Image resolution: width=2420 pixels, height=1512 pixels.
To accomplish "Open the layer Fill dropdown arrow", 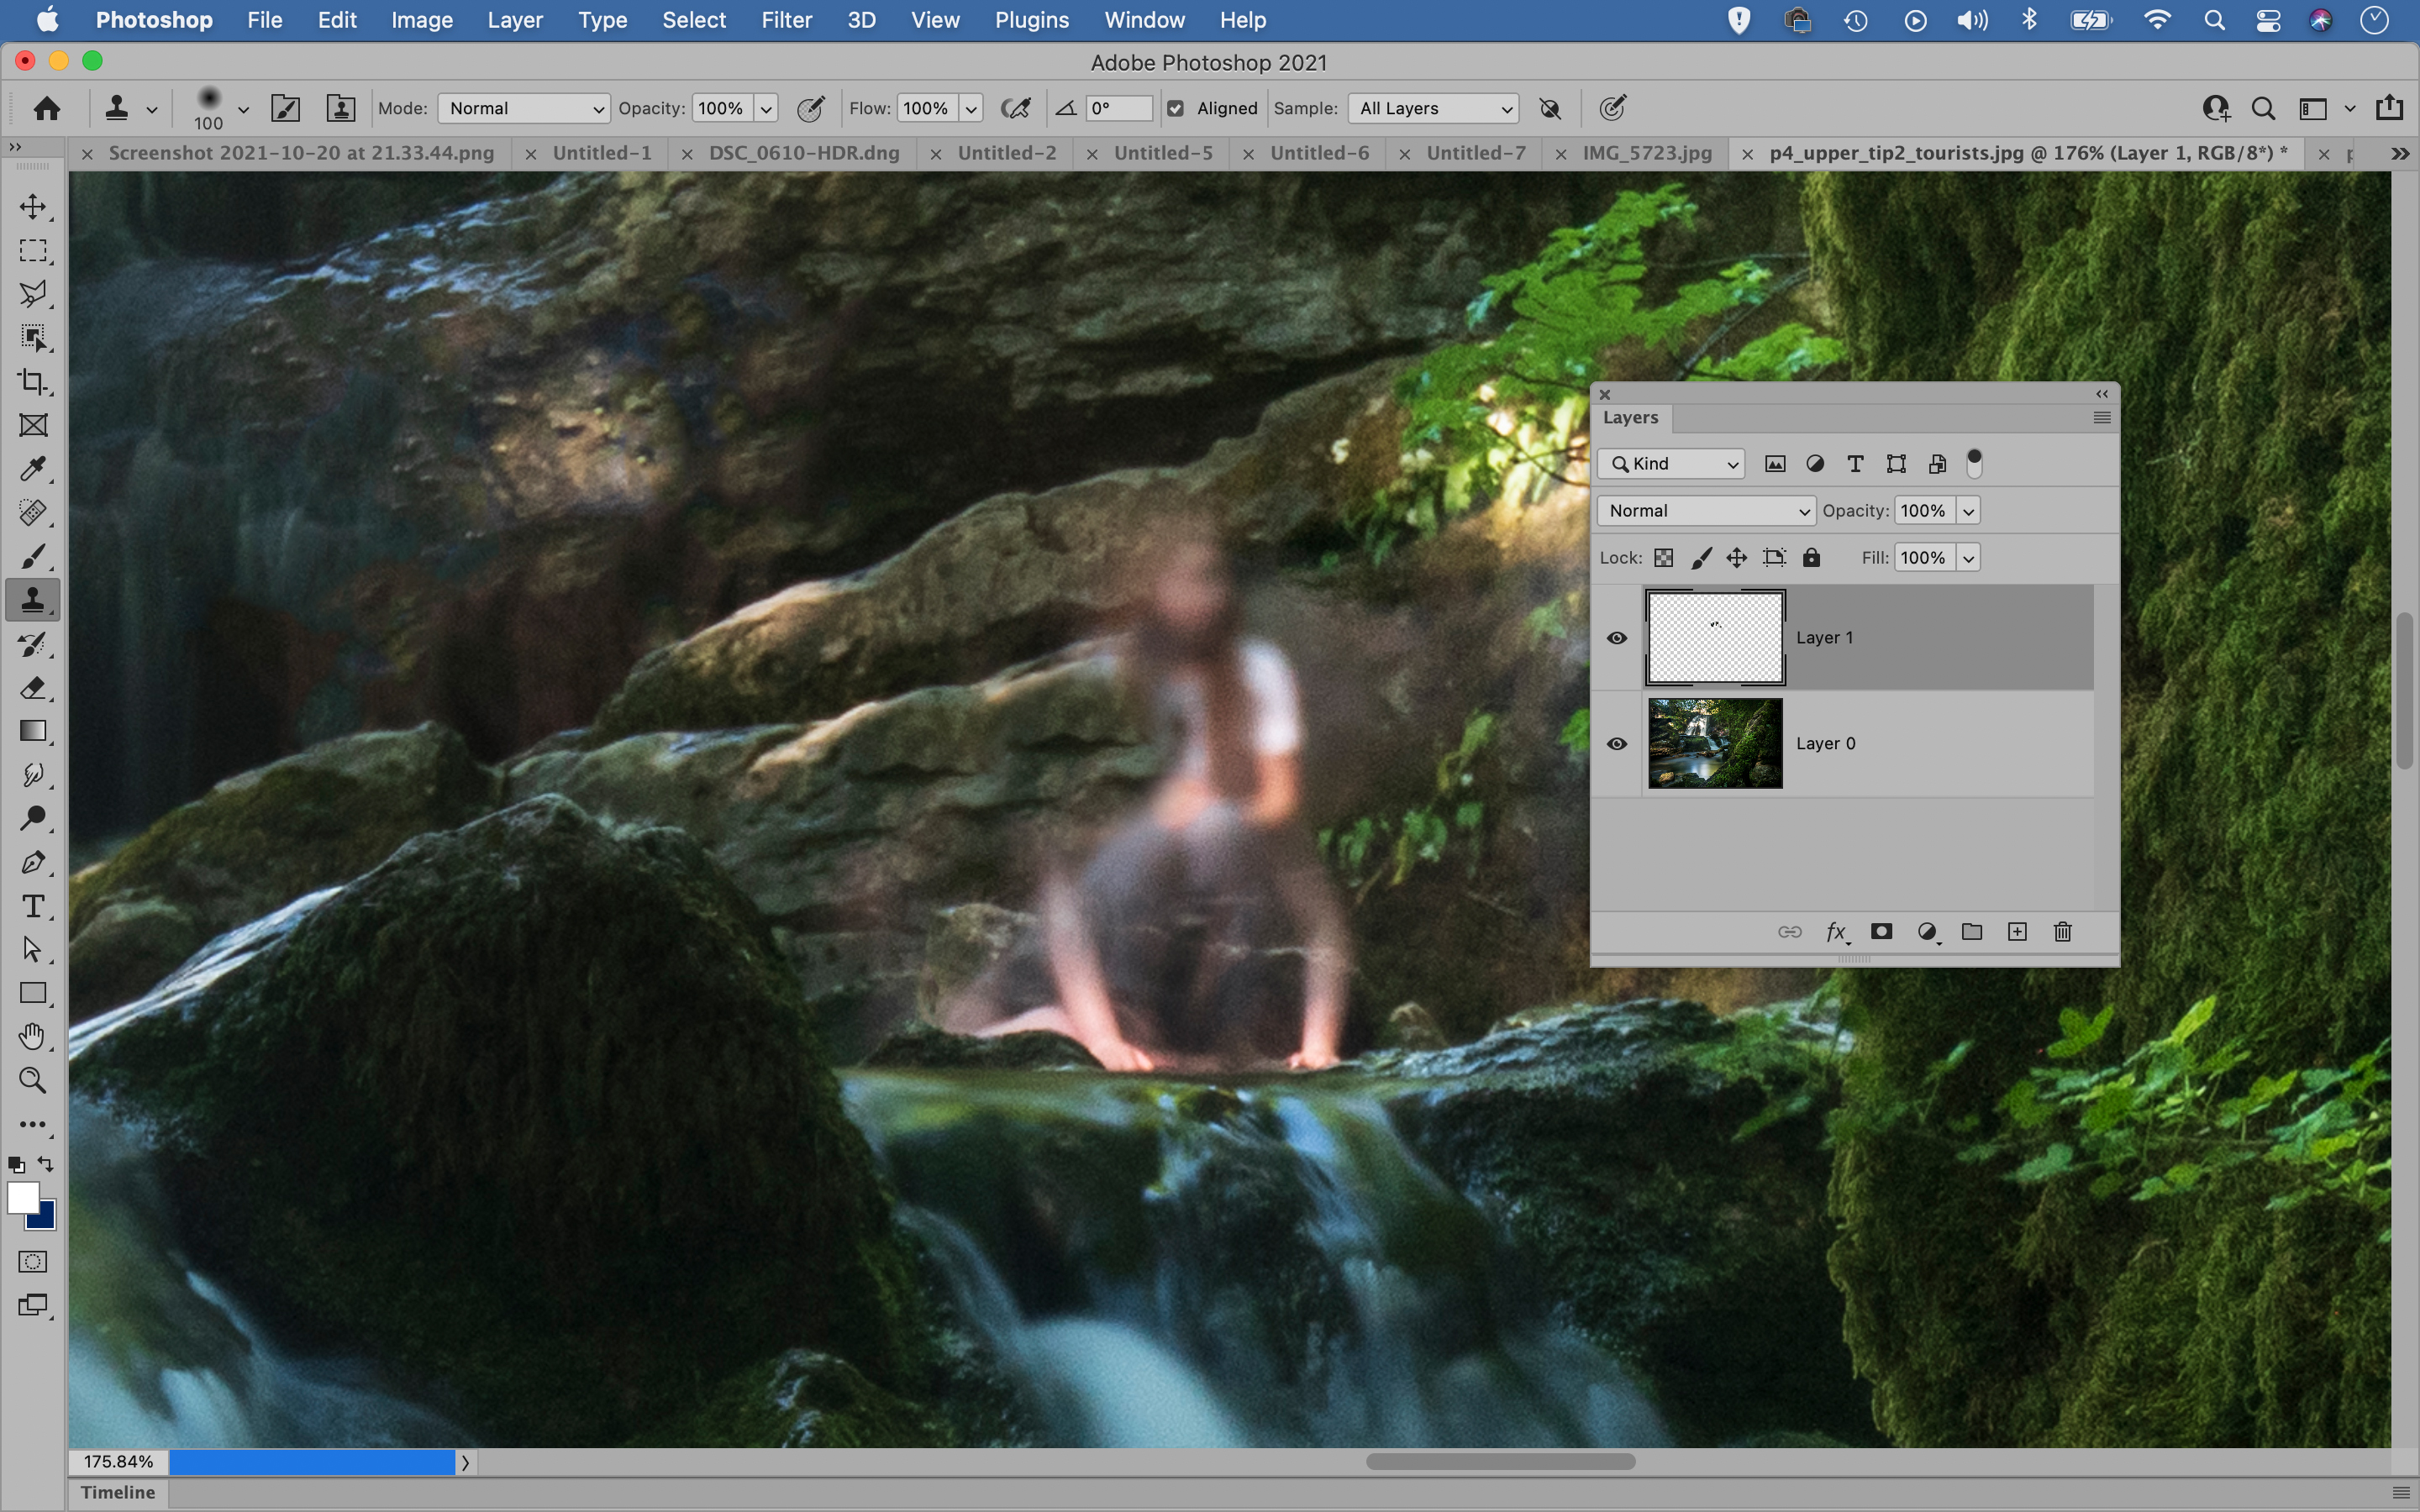I will coord(1968,558).
